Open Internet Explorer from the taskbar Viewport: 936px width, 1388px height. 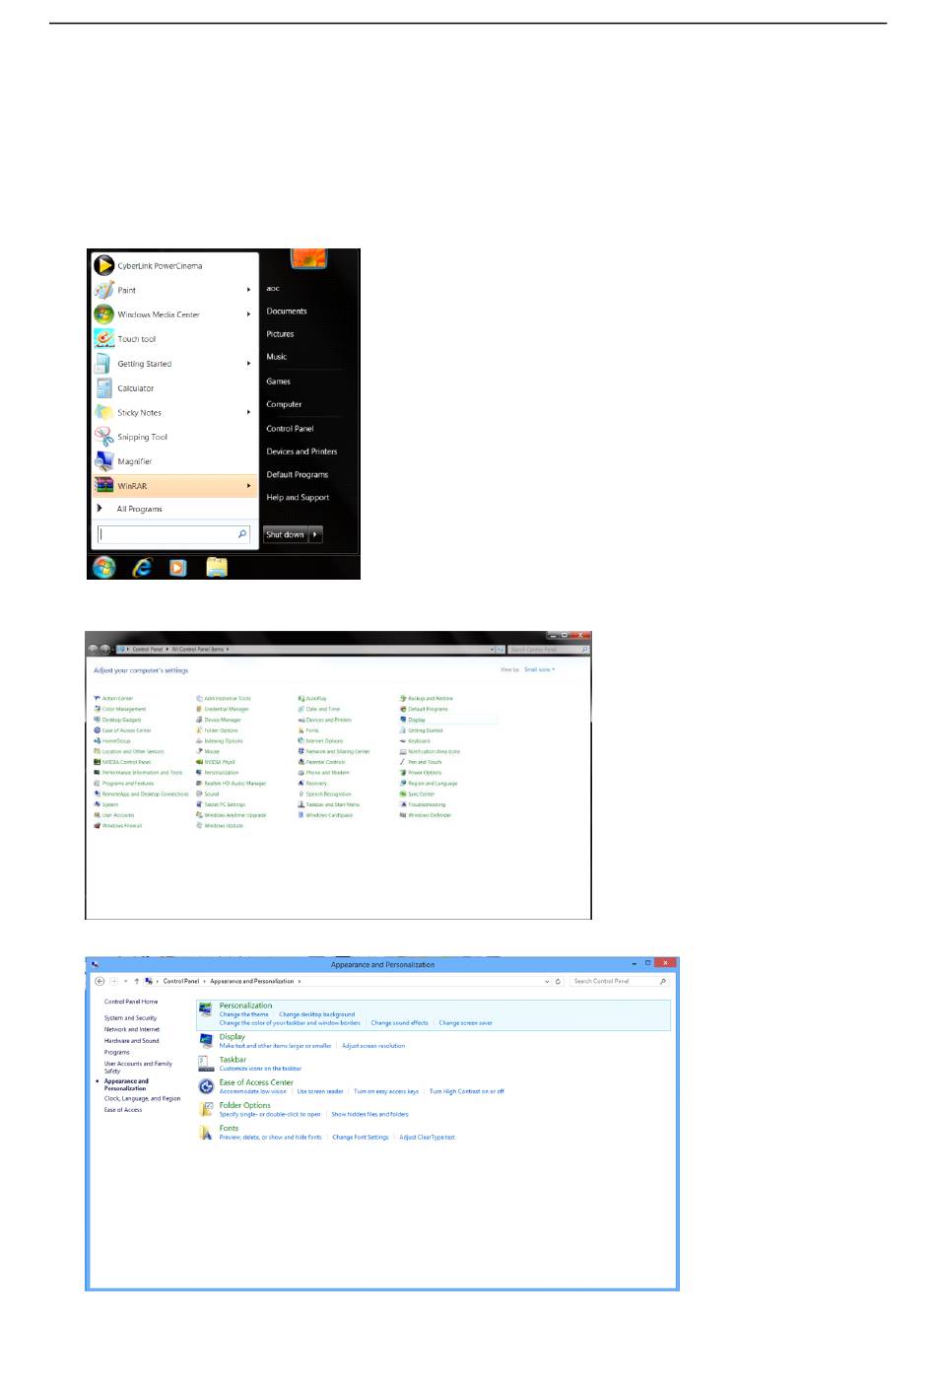click(x=143, y=567)
